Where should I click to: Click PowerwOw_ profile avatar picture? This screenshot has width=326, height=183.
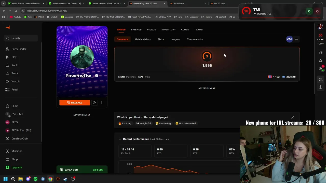82,57
